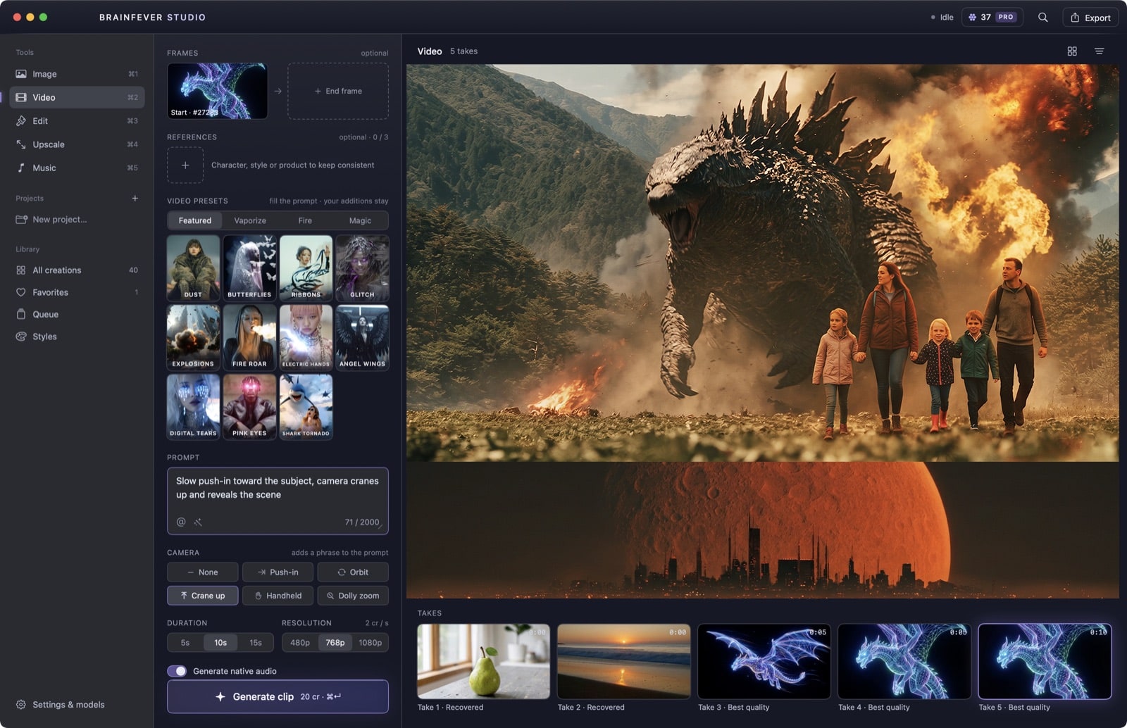This screenshot has width=1127, height=728.
Task: Open Settings & models
Action: 77,704
